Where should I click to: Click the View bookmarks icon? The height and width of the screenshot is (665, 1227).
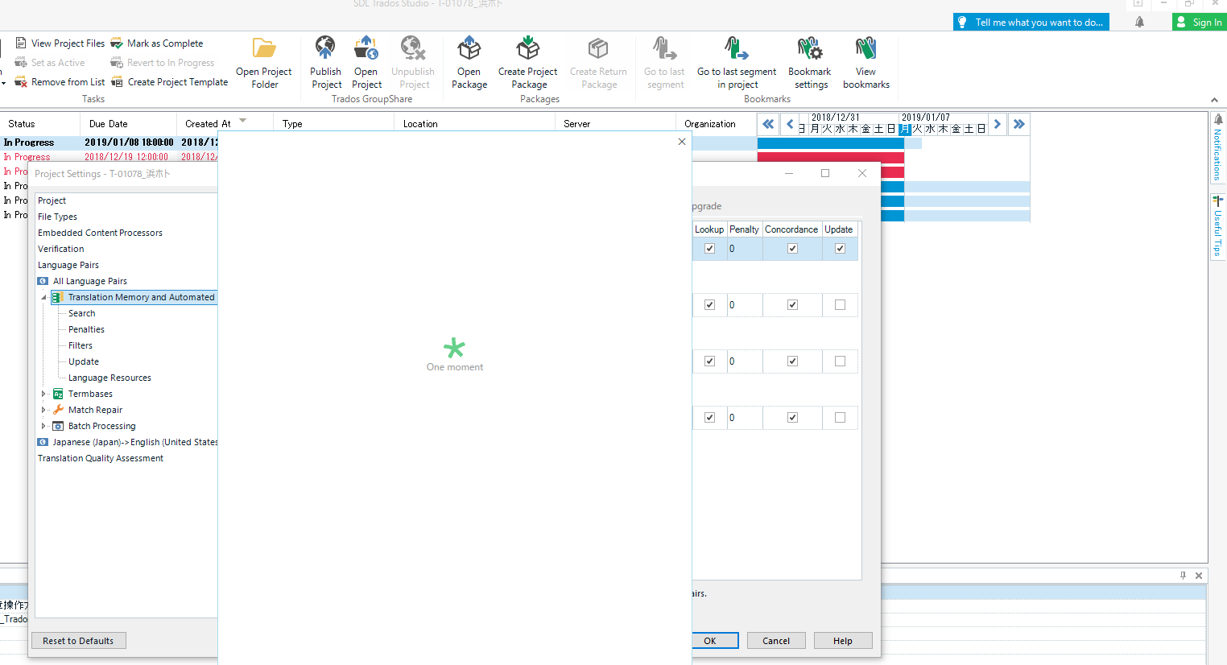point(866,49)
